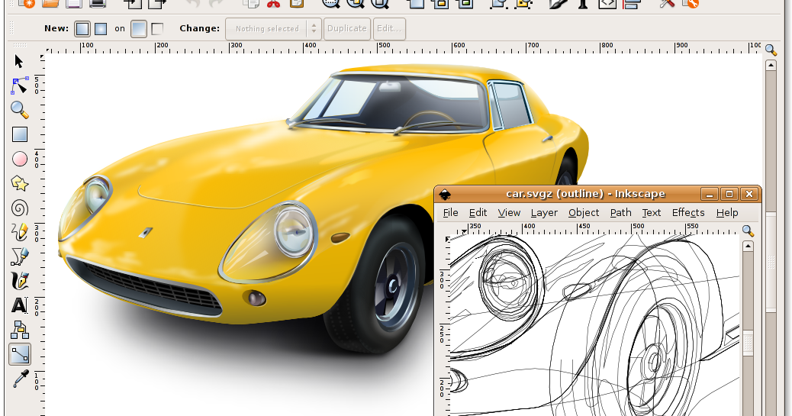Click the Inkscape logo on car.svgz title bar
This screenshot has height=416, width=792.
(x=445, y=194)
